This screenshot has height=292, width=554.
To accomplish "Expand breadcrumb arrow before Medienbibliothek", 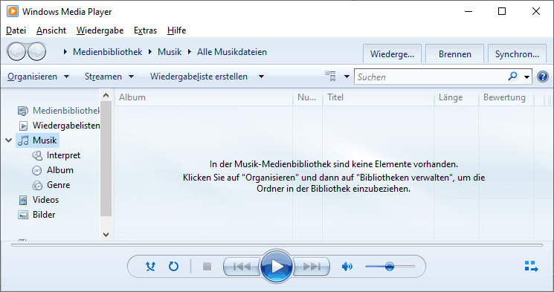I will pos(65,52).
